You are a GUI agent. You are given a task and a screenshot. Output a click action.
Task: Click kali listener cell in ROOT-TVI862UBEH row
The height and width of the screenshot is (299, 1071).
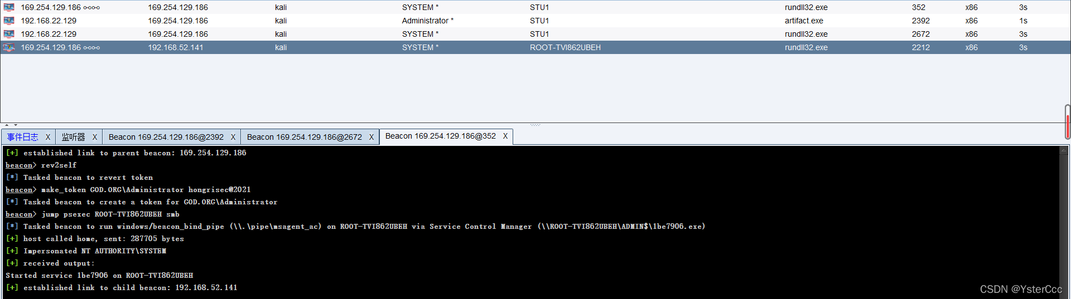[281, 47]
